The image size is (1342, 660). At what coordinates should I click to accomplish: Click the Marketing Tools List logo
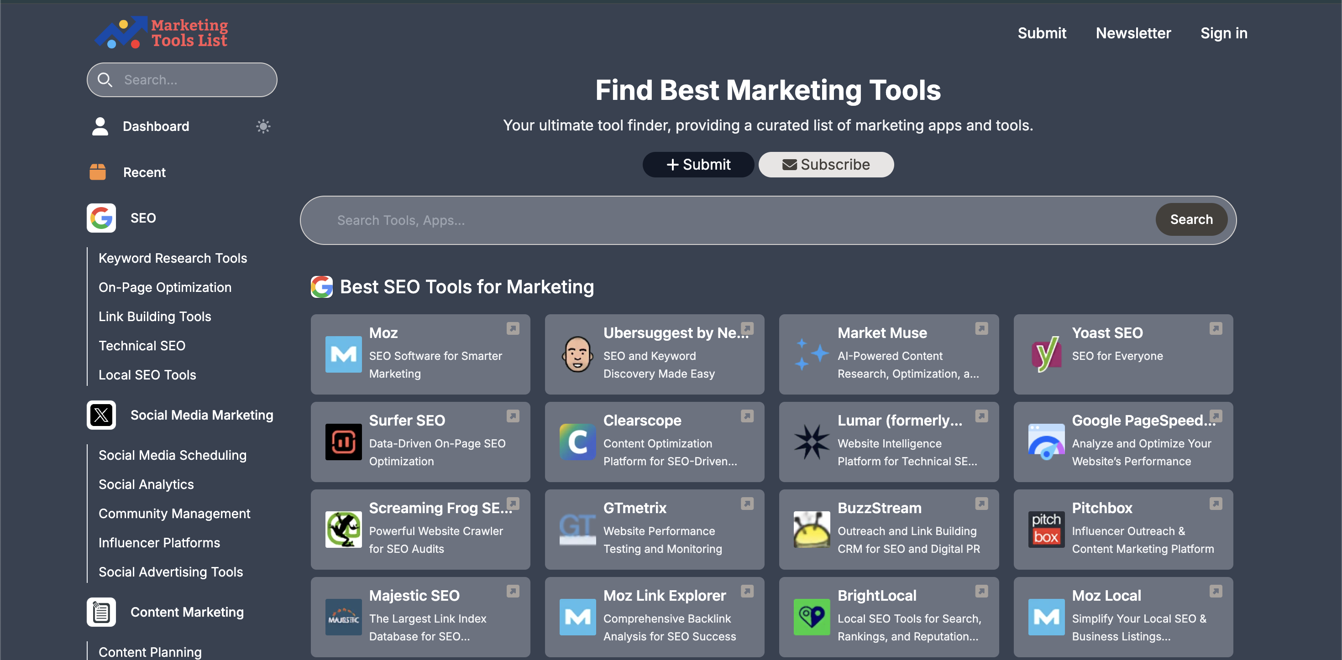(161, 32)
